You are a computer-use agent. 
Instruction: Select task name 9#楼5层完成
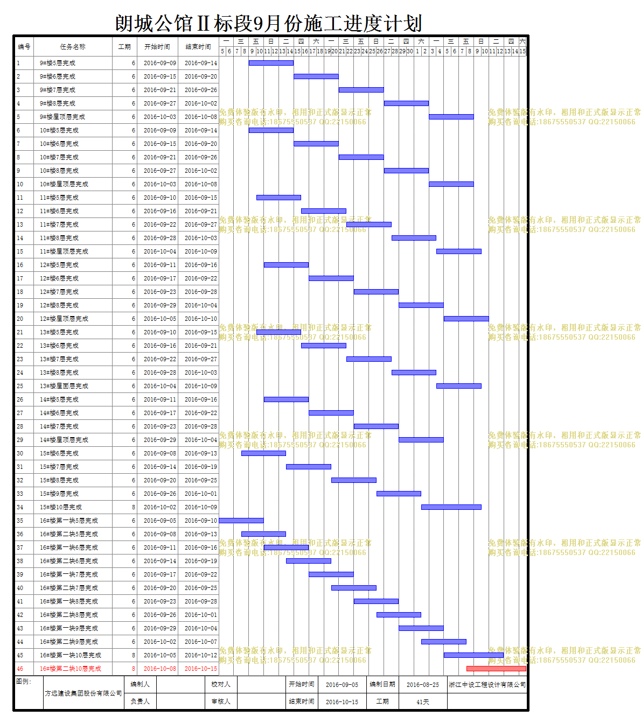(x=58, y=63)
